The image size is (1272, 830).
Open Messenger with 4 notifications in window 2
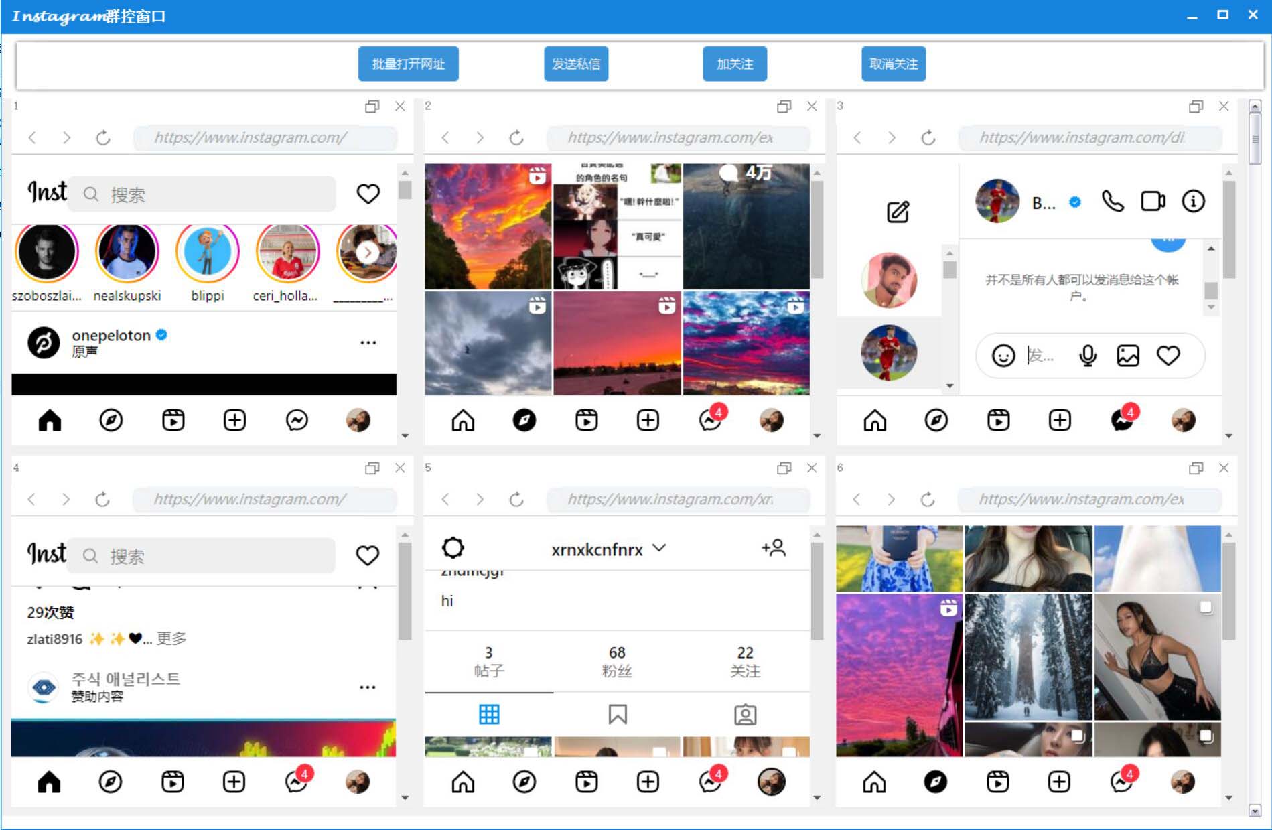coord(710,420)
